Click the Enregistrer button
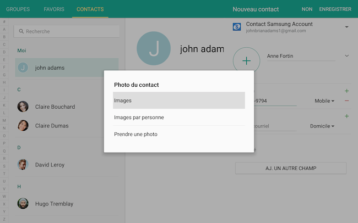Image resolution: width=358 pixels, height=223 pixels. [335, 9]
